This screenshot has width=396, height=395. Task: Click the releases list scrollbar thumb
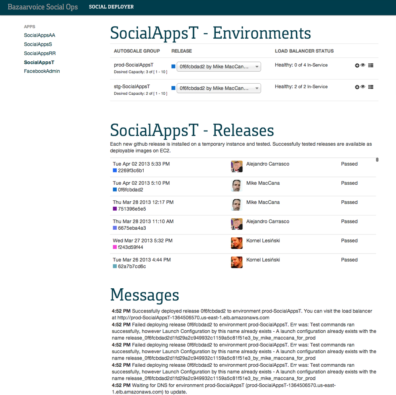pos(377,160)
